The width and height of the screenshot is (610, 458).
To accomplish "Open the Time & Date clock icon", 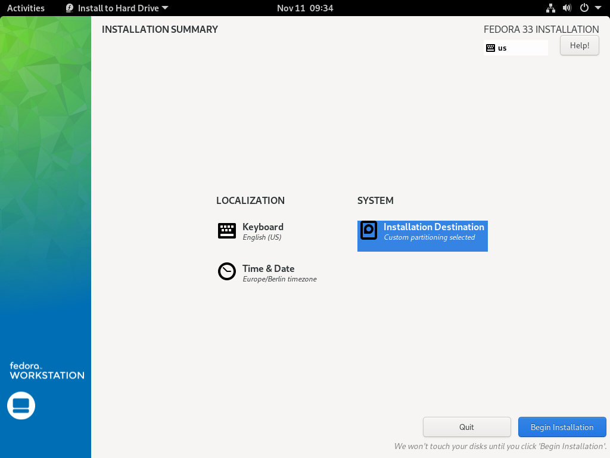I will [227, 271].
